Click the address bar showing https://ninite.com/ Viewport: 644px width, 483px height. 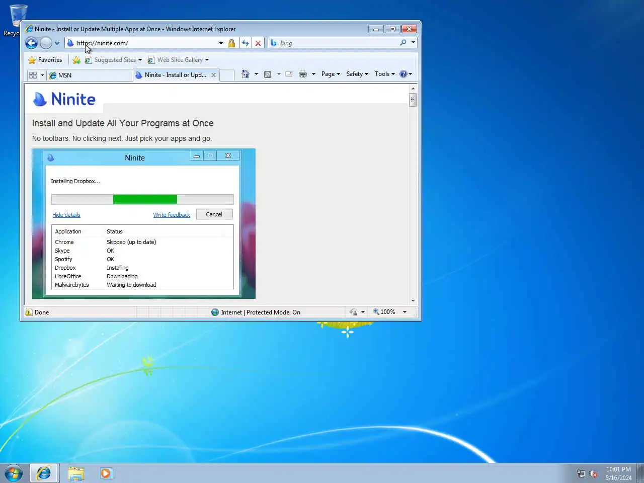(143, 43)
